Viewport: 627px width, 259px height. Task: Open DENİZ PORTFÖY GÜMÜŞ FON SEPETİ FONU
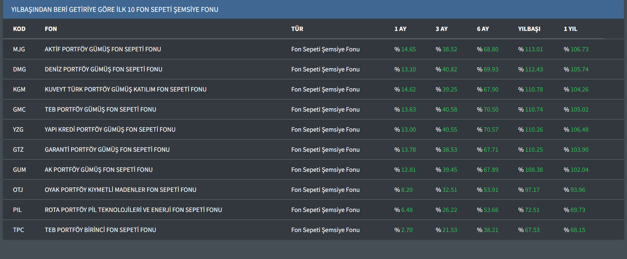click(x=103, y=69)
